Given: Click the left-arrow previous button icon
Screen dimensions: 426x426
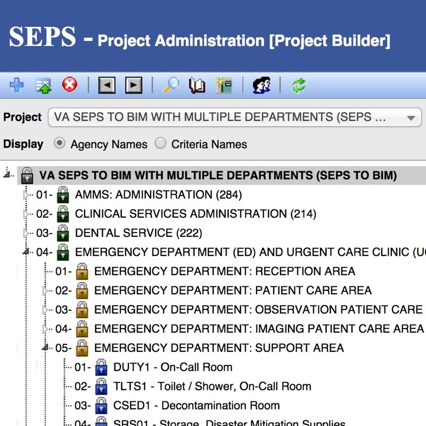Looking at the screenshot, I should click(107, 85).
